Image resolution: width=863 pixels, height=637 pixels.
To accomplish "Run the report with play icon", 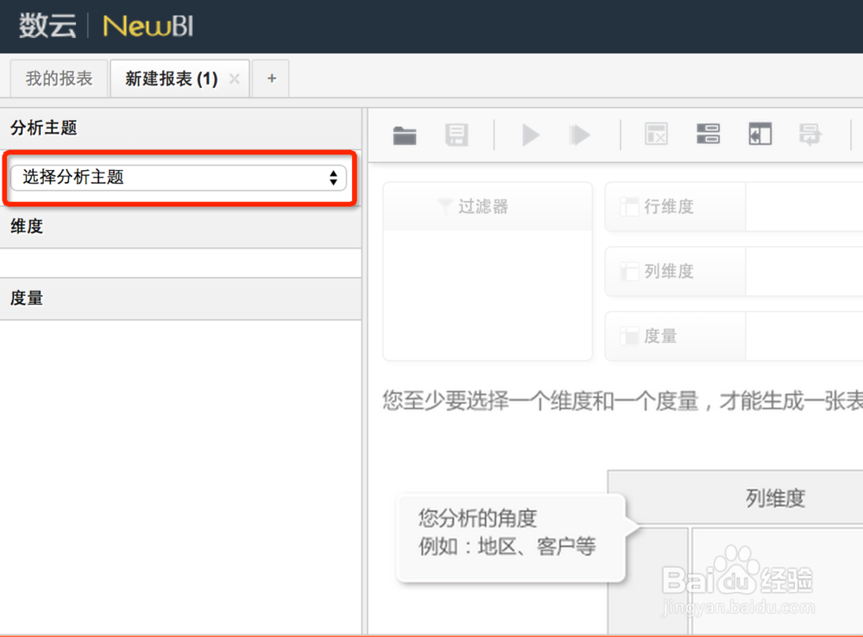I will 531,135.
